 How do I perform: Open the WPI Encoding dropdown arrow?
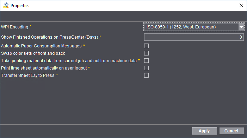pyautogui.click(x=241, y=27)
